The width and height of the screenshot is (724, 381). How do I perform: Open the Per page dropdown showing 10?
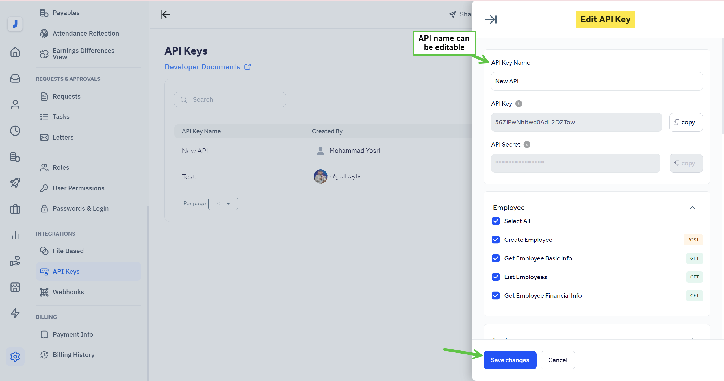(x=223, y=203)
